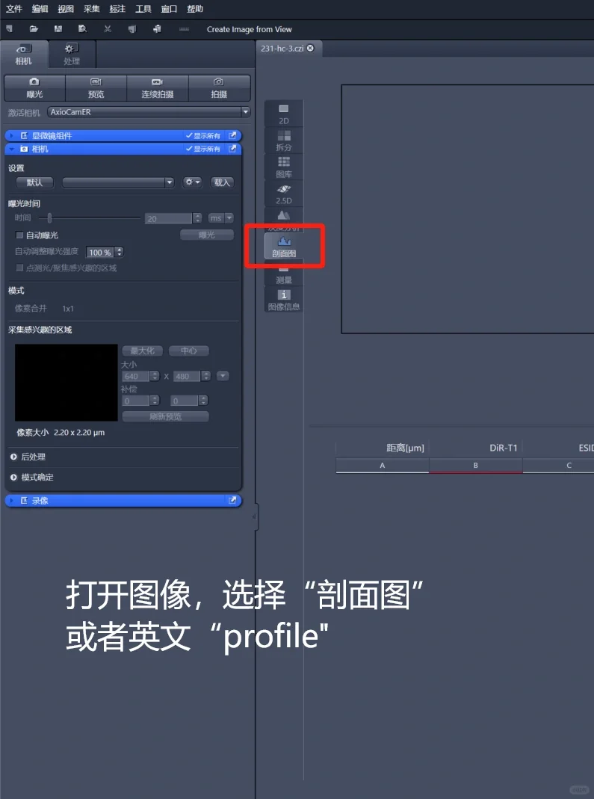Click the 刷新预览 button
594x799 pixels.
coord(166,416)
